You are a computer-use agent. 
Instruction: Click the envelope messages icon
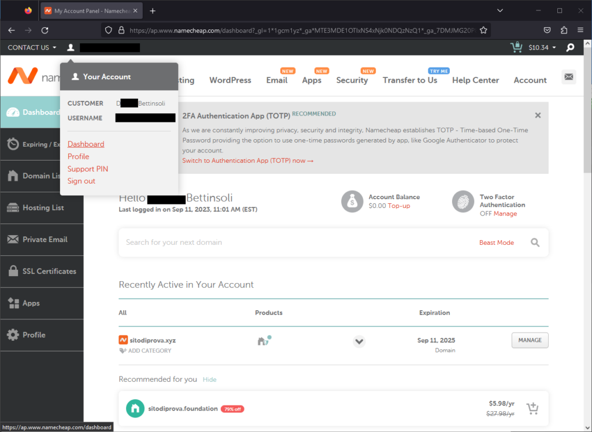(569, 77)
